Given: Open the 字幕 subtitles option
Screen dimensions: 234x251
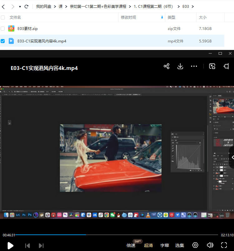Looking at the screenshot, I should (165, 245).
